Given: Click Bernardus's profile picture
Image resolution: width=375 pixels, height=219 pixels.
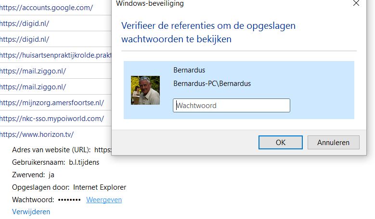Looking at the screenshot, I should pyautogui.click(x=145, y=90).
